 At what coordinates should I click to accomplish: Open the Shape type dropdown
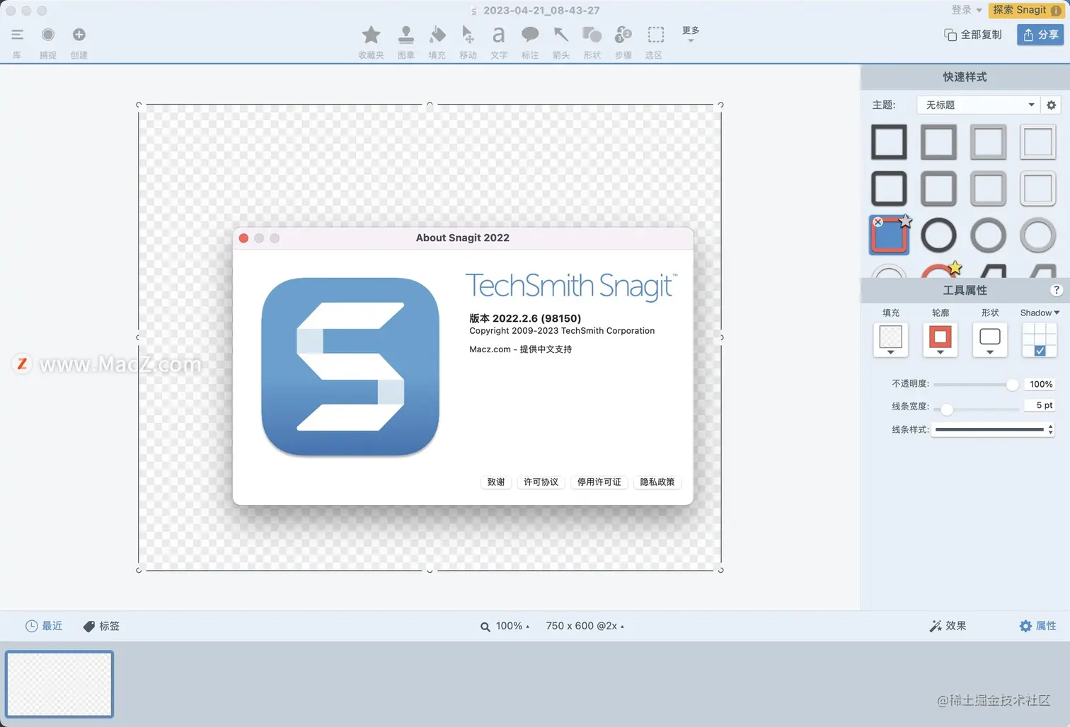pyautogui.click(x=989, y=339)
